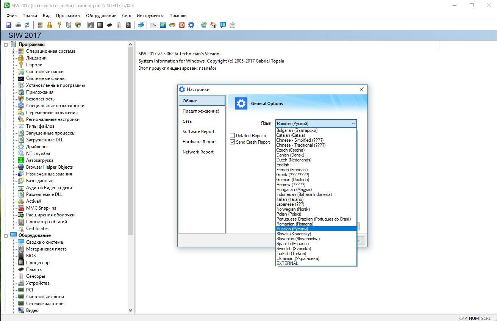This screenshot has height=321, width=497.
Task: Open the Правка menu
Action: coord(30,16)
